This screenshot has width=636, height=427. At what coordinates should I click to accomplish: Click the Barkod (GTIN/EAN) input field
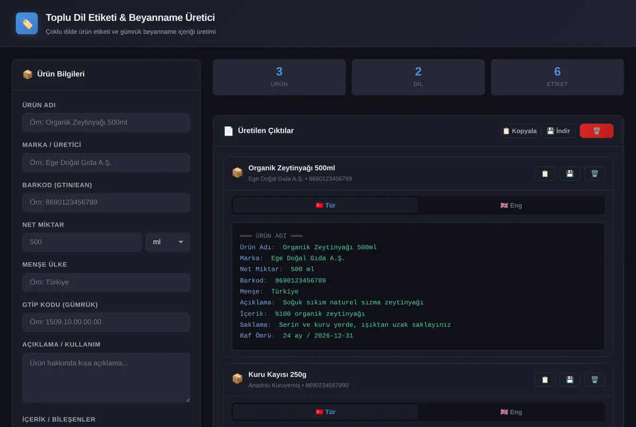106,202
